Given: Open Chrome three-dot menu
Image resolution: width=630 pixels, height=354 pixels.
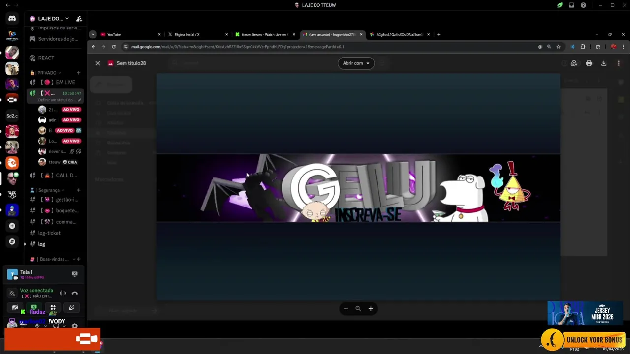Looking at the screenshot, I should pos(623,47).
